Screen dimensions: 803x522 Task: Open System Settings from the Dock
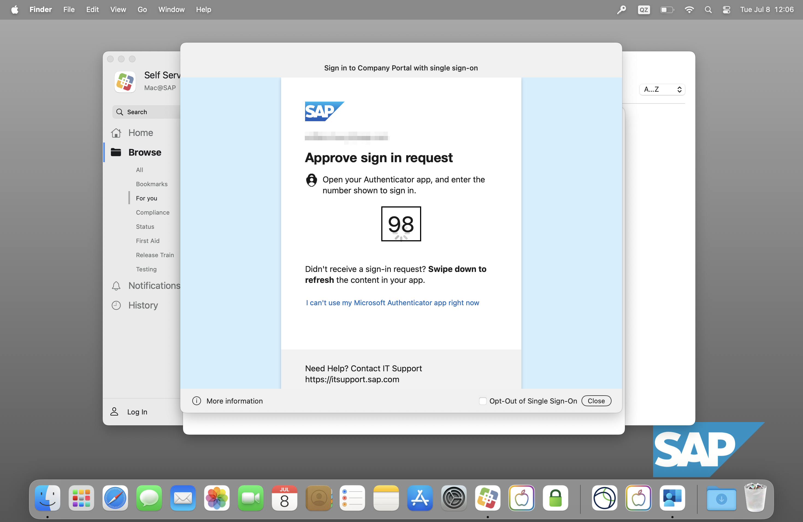coord(454,498)
